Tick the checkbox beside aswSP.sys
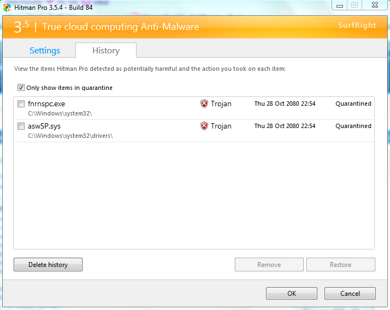 point(21,126)
